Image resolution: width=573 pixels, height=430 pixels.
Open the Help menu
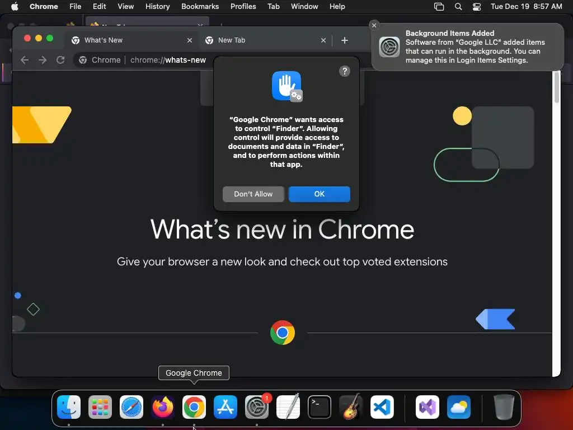pos(337,7)
